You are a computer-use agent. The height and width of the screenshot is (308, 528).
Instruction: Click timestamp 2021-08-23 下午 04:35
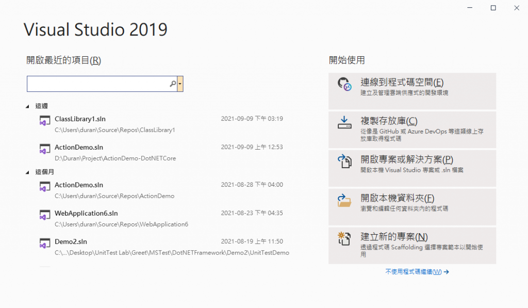tap(252, 213)
